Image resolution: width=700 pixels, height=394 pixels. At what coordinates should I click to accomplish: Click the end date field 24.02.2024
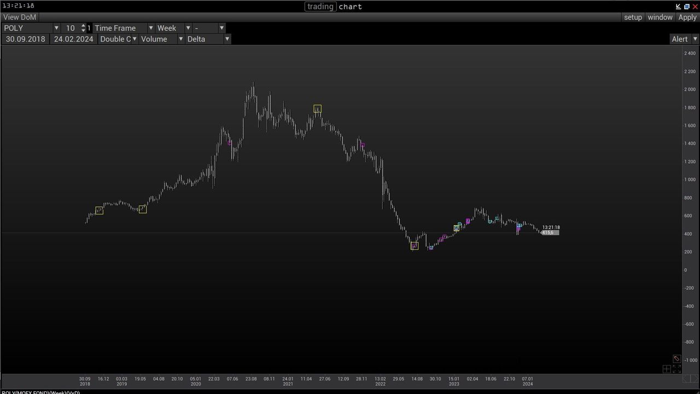[x=74, y=39]
